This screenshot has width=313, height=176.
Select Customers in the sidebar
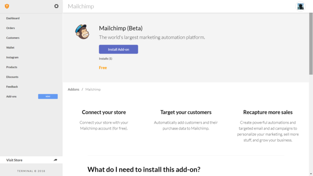[13, 38]
